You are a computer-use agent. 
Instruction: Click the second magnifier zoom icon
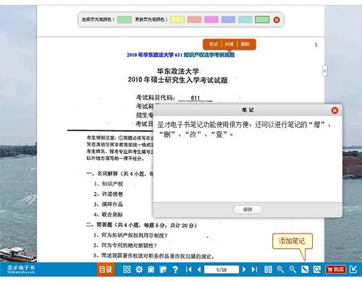(x=292, y=269)
